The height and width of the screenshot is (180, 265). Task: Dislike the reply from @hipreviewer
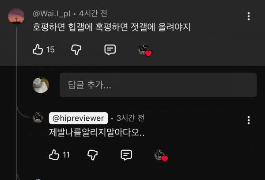pos(92,155)
